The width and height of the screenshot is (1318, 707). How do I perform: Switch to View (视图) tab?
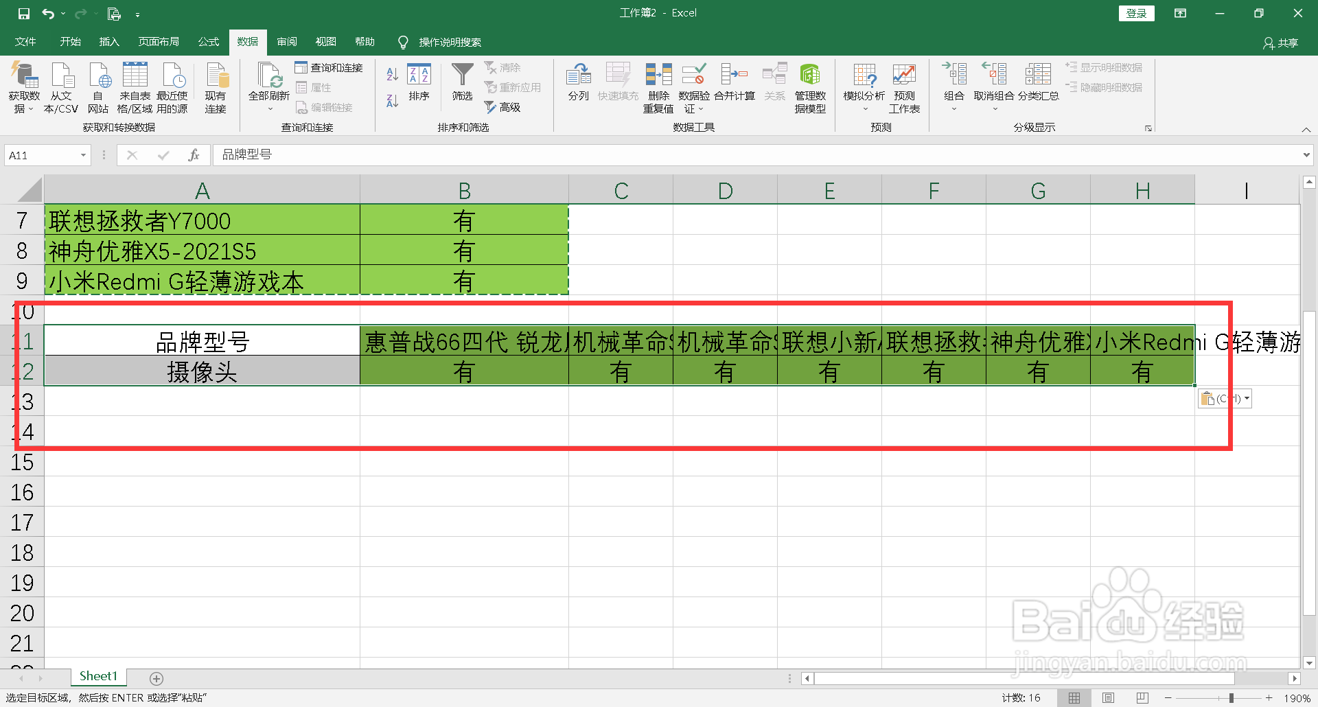[x=326, y=42]
